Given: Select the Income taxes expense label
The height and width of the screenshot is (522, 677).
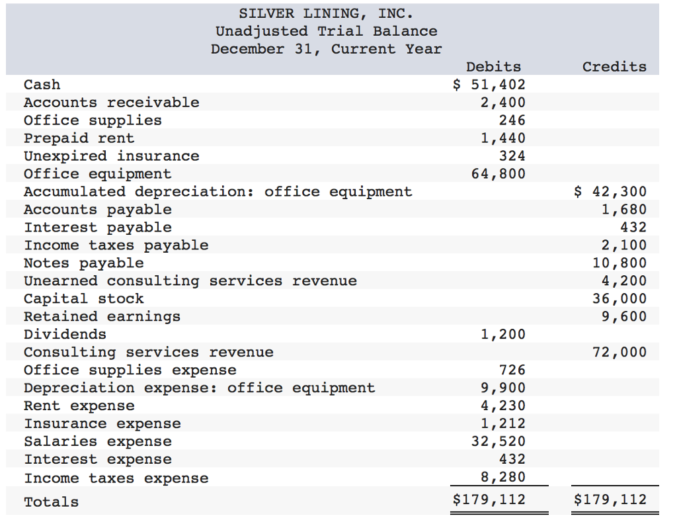Looking at the screenshot, I should 116,478.
